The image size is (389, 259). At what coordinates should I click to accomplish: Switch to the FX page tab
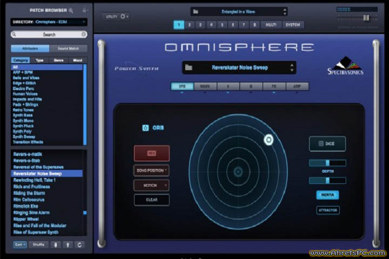point(274,86)
